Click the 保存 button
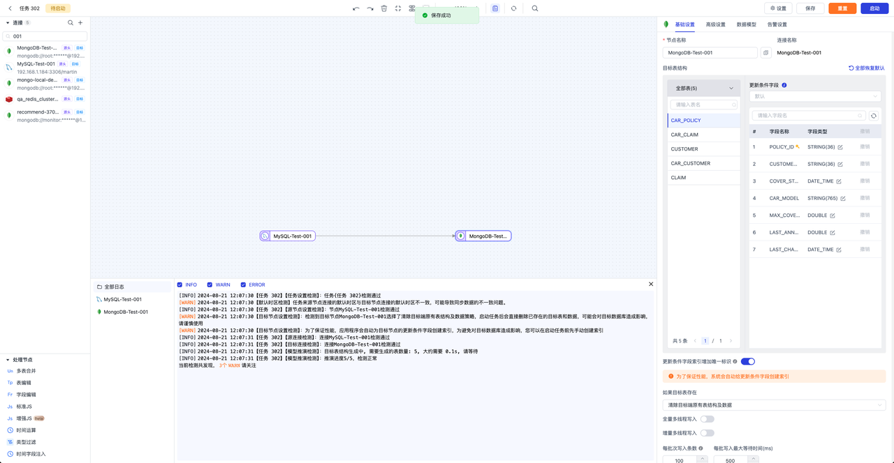Viewport: 894px width, 463px height. click(x=810, y=8)
